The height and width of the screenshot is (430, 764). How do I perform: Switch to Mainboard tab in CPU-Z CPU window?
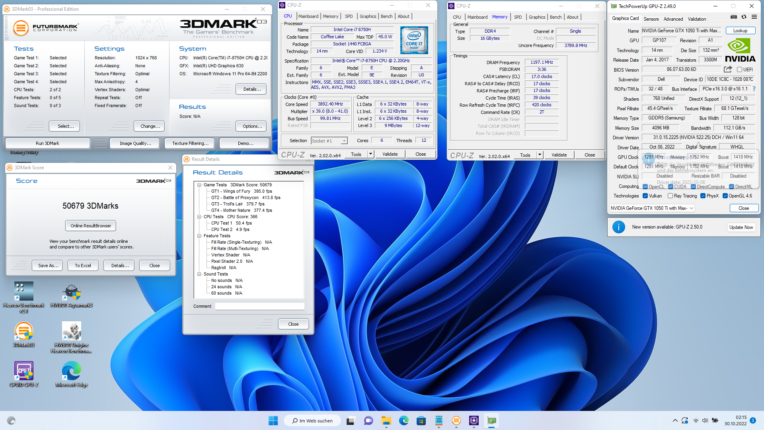tap(308, 16)
